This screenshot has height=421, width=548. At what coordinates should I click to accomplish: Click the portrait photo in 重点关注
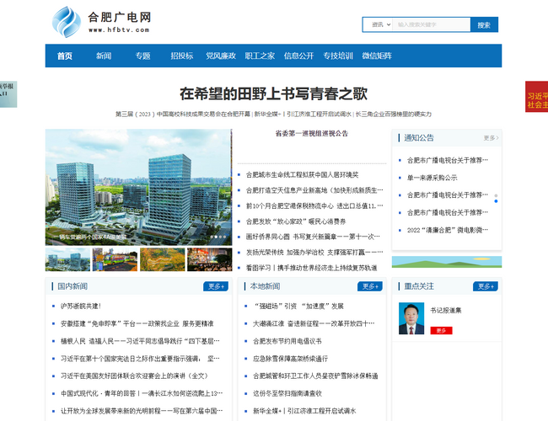click(411, 318)
